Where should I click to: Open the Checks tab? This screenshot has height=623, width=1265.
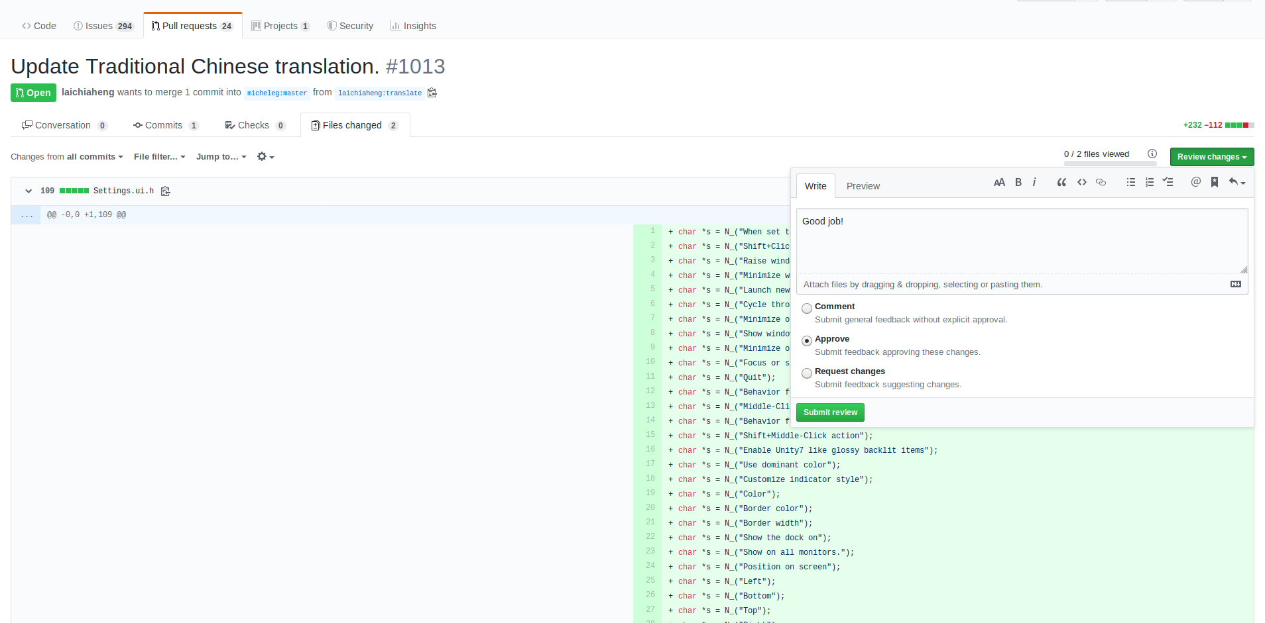pyautogui.click(x=255, y=125)
